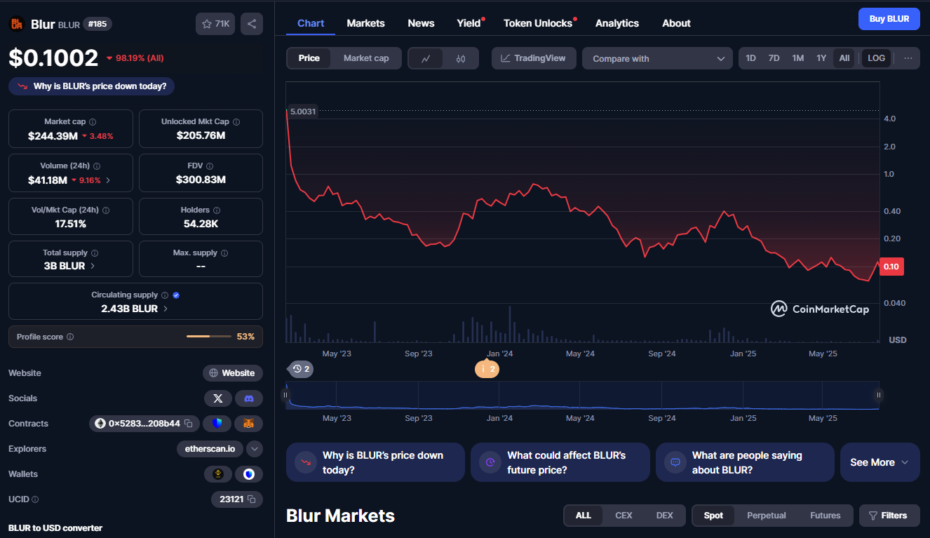Open the Binance wallet icon
Viewport: 930px width, 538px height.
coord(218,474)
